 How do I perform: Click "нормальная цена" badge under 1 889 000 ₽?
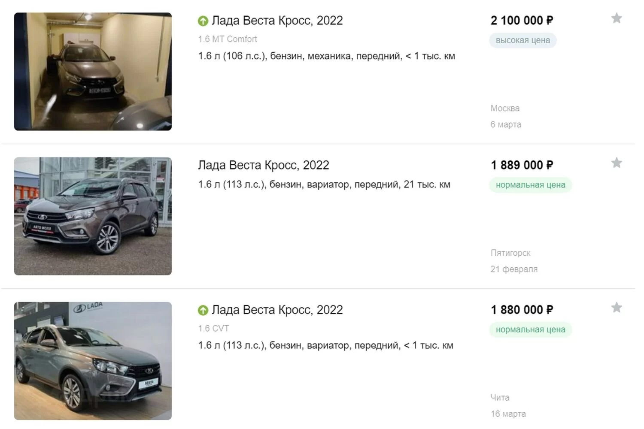tap(530, 185)
